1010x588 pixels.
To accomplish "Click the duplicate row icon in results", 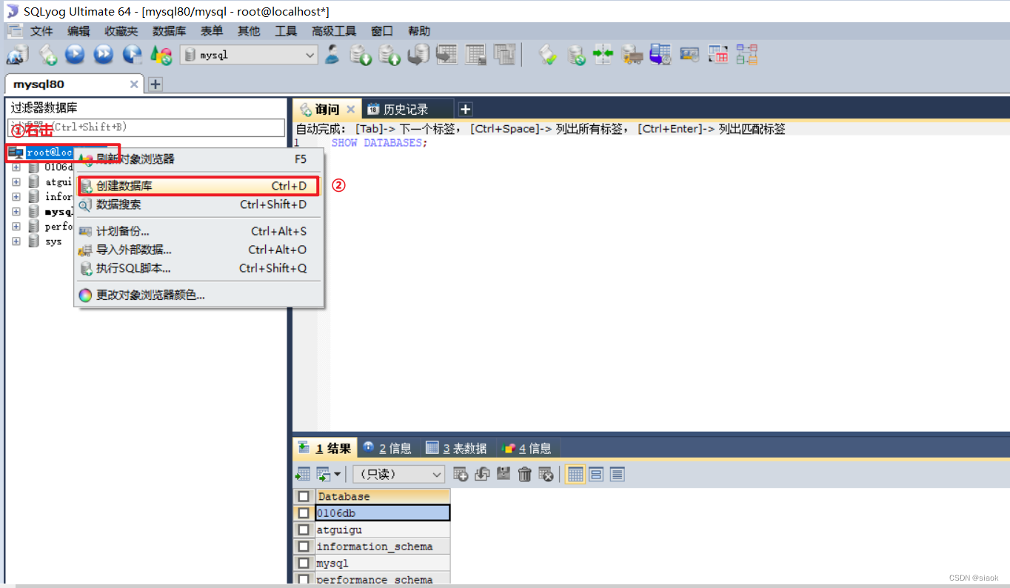I will [x=482, y=474].
